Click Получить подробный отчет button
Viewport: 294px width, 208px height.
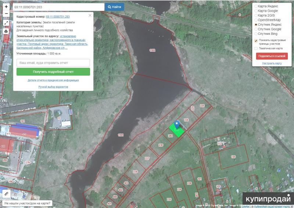[x=53, y=72]
